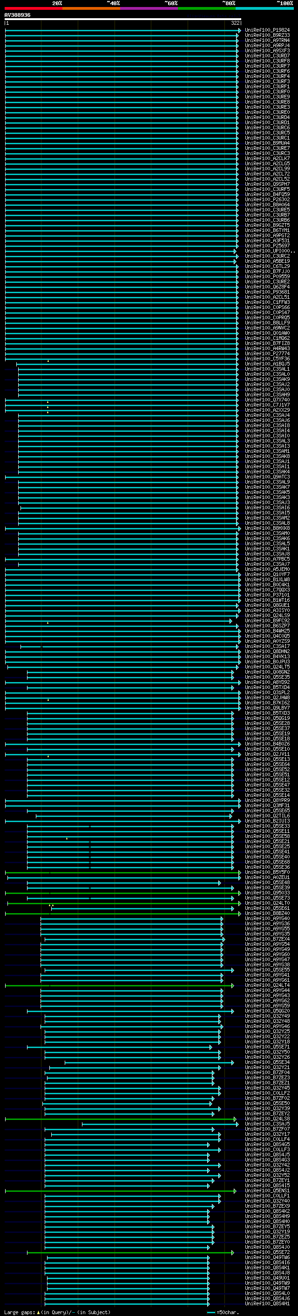The height and width of the screenshot is (1316, 298).
Task: Select hit label UniRef100_Q8DHN2
Action: (267, 651)
